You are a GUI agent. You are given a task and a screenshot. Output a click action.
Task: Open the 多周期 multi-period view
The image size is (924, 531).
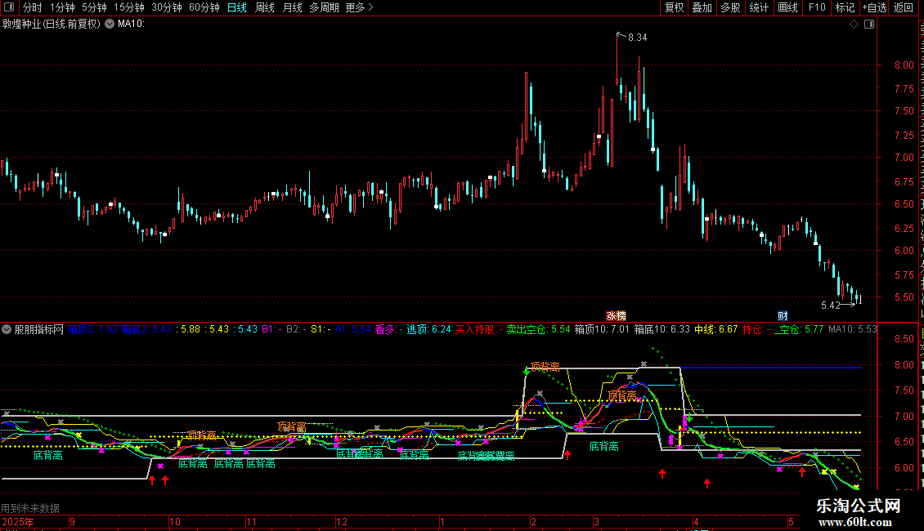coord(324,7)
